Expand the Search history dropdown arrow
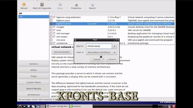Image resolution: width=193 pixels, height=108 pixels. click(x=115, y=46)
